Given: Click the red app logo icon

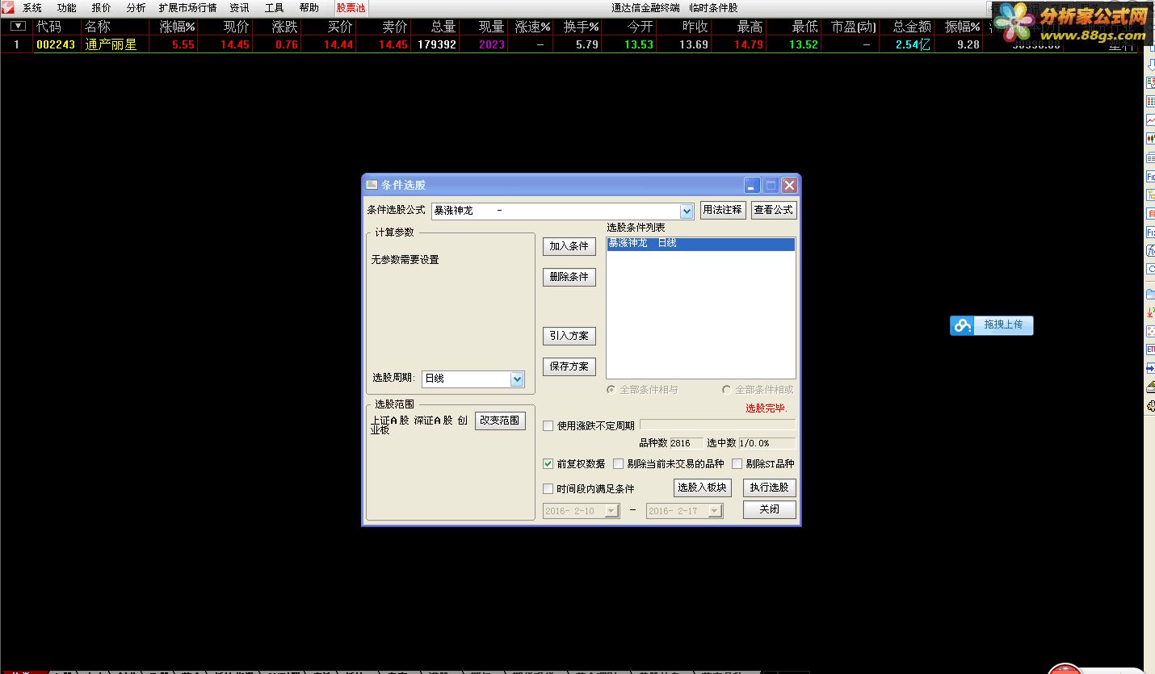Looking at the screenshot, I should [x=7, y=7].
